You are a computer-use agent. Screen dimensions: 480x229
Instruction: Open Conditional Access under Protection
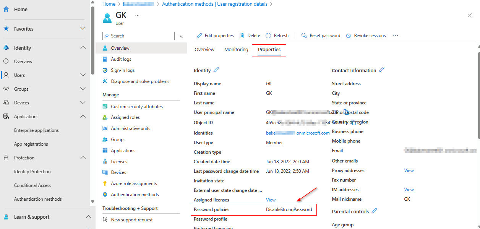[x=33, y=185]
